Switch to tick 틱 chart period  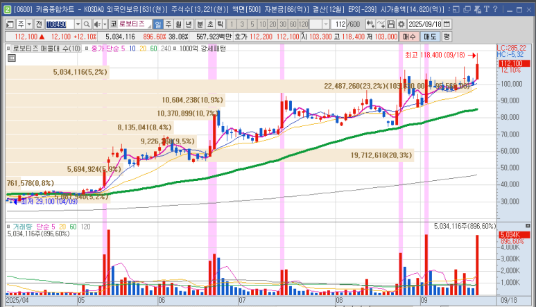click(221, 24)
